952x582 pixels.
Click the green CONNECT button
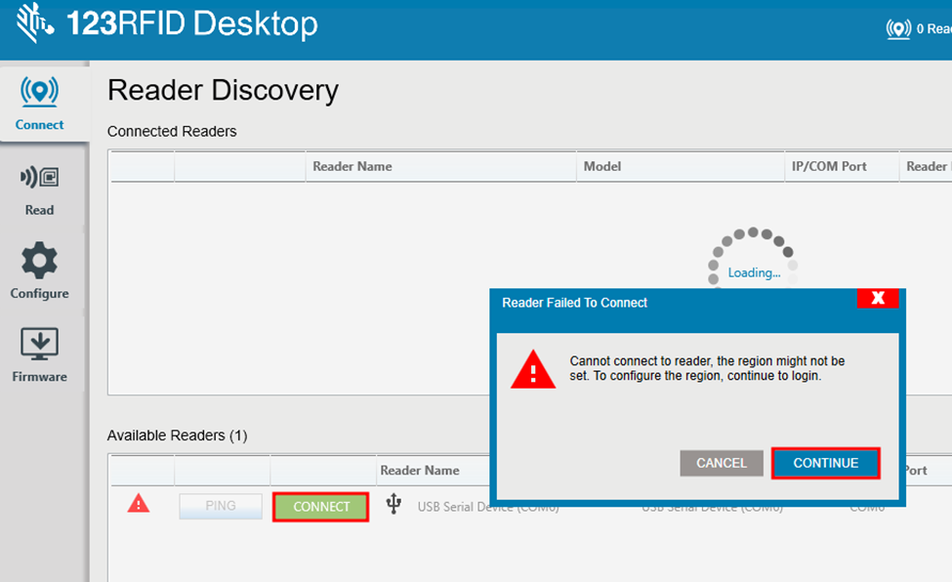(x=319, y=507)
